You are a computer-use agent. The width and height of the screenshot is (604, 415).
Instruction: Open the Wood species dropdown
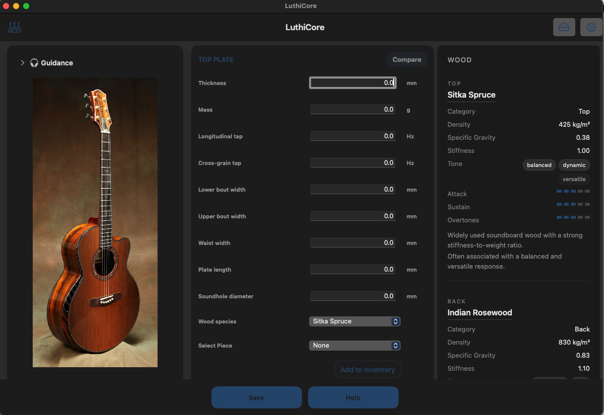coord(355,321)
